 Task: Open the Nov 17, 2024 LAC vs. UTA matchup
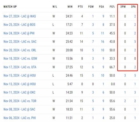[x=20, y=67]
